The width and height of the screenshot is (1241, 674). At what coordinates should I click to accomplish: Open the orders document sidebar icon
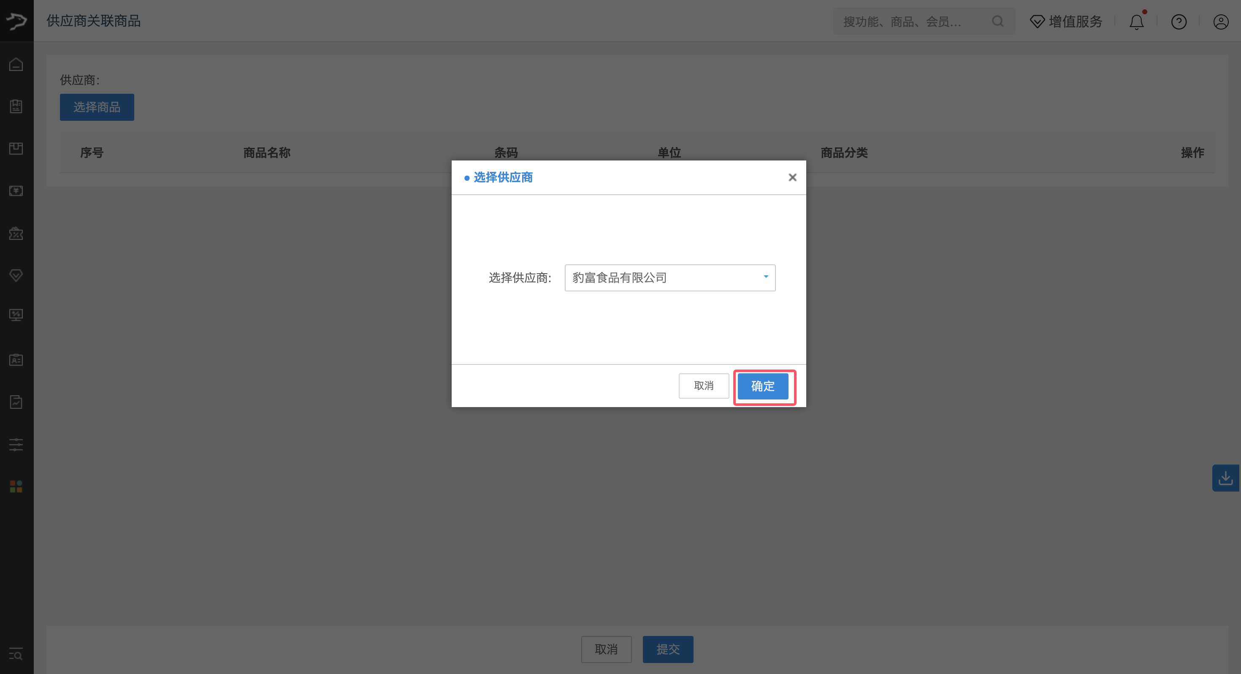point(16,106)
